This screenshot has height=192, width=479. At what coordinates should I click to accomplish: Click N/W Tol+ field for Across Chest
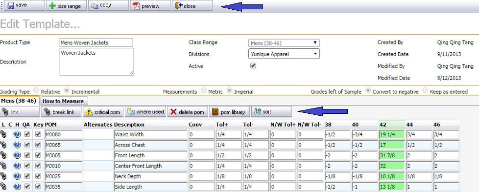pyautogui.click(x=283, y=145)
